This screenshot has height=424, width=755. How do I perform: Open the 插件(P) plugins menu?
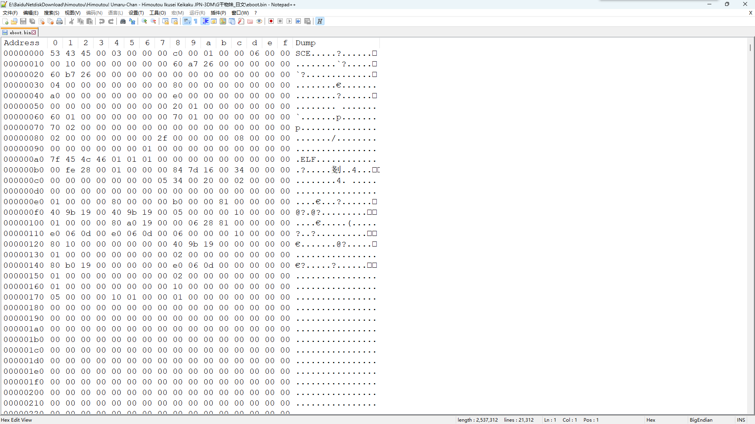218,13
